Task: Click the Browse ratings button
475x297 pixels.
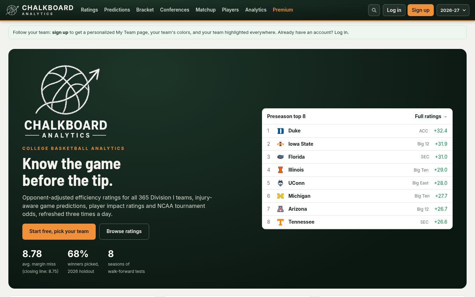Action: coord(124,232)
